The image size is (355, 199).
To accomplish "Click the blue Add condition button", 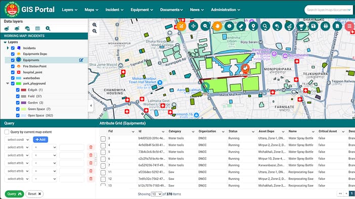I will [x=40, y=139].
